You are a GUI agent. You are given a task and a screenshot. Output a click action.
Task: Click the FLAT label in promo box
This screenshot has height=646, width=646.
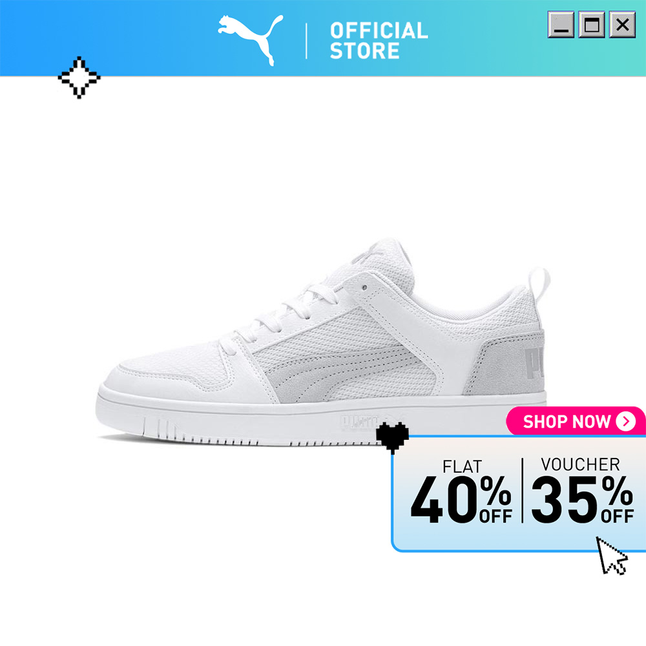(462, 467)
